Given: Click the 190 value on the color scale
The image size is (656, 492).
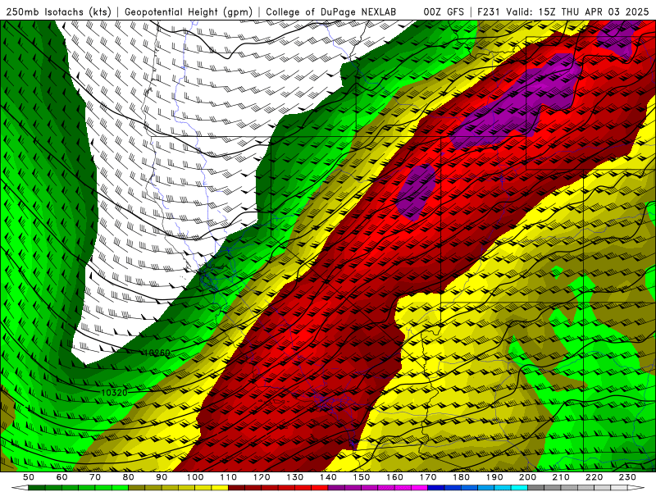Looking at the screenshot, I should pos(495,477).
